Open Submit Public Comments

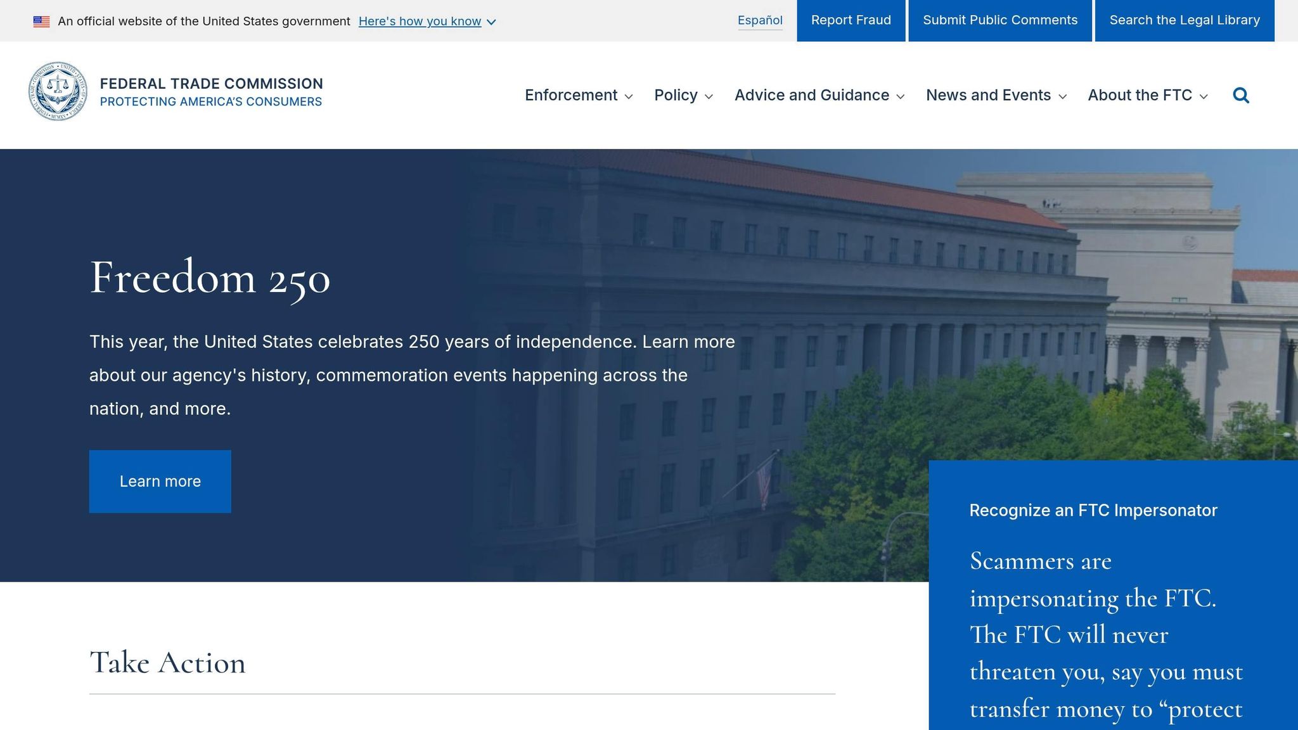(x=1000, y=20)
